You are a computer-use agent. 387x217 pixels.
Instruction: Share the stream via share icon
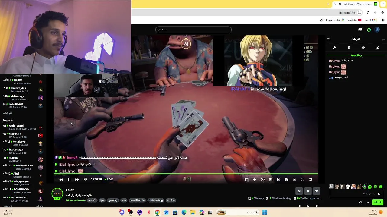(299, 206)
